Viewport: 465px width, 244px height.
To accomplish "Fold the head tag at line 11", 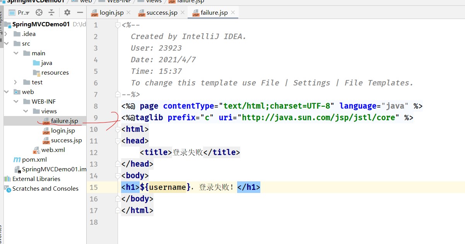I will [x=118, y=141].
